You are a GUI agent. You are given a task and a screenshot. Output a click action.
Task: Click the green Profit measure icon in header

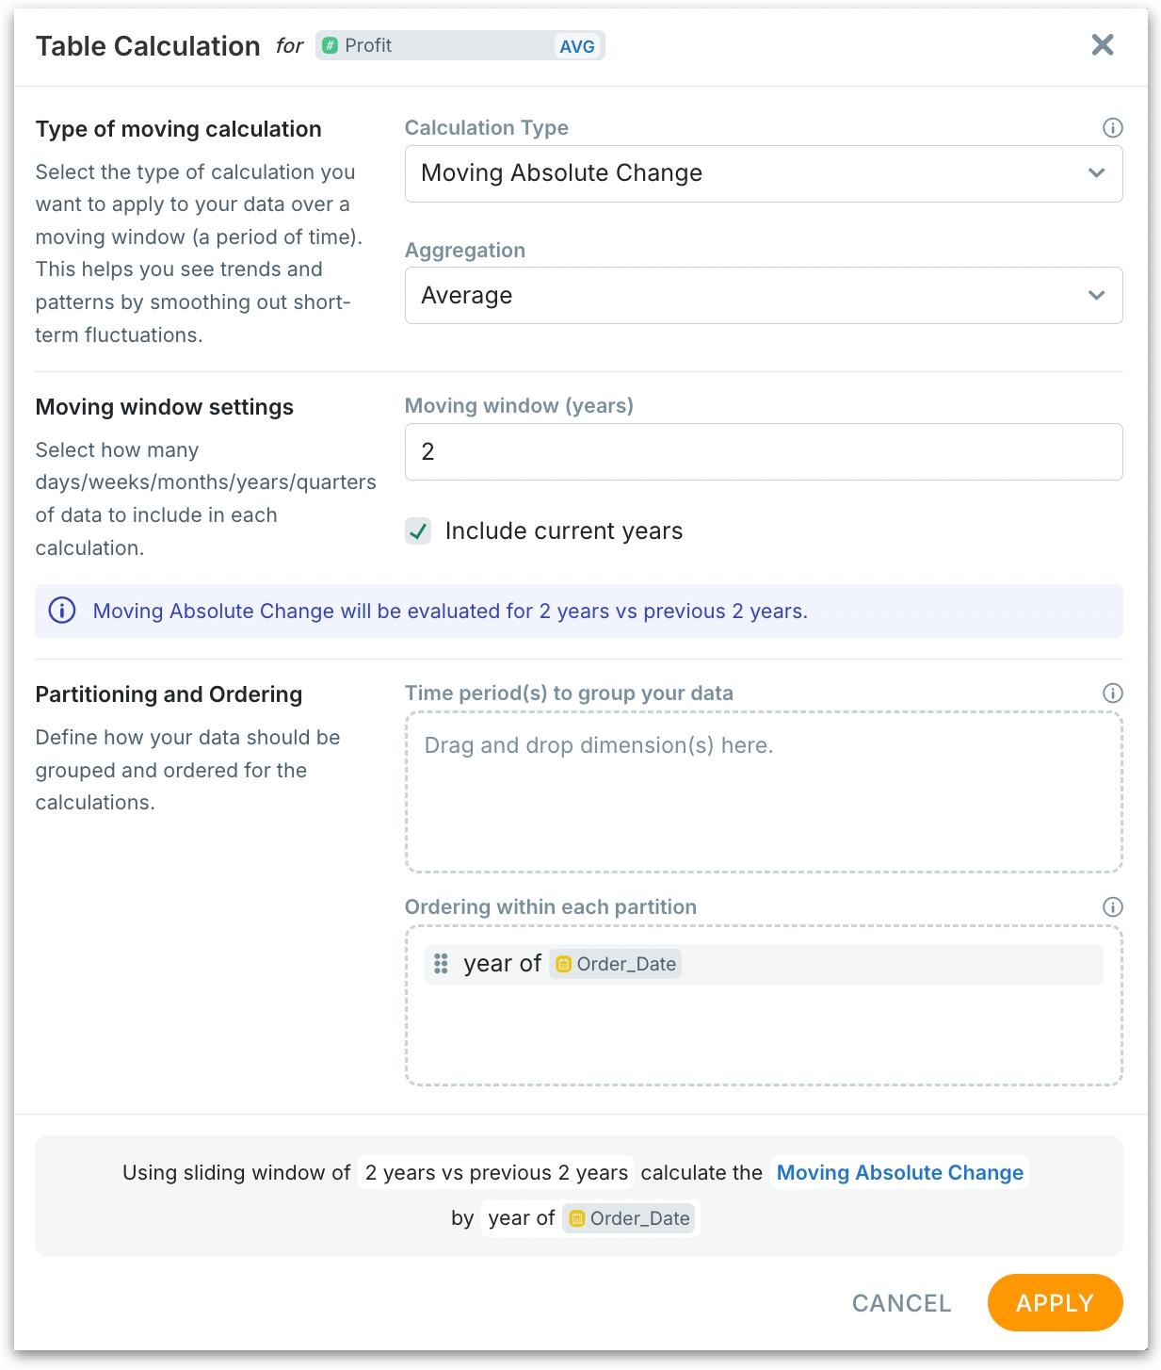pos(330,46)
